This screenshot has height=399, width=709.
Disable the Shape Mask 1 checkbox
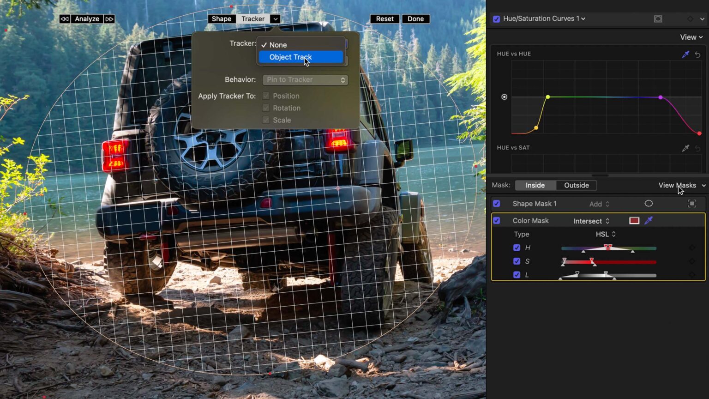click(497, 203)
